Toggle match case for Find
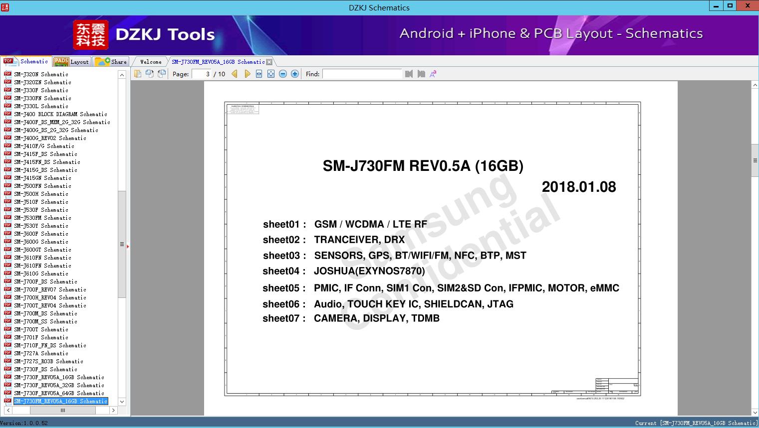The image size is (759, 428). click(x=433, y=74)
